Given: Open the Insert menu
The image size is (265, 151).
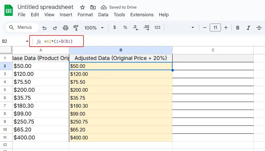Looking at the screenshot, I should [x=66, y=15].
